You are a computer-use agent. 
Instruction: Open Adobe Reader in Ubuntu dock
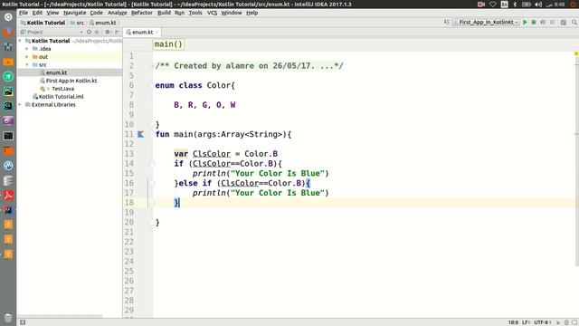click(x=8, y=196)
